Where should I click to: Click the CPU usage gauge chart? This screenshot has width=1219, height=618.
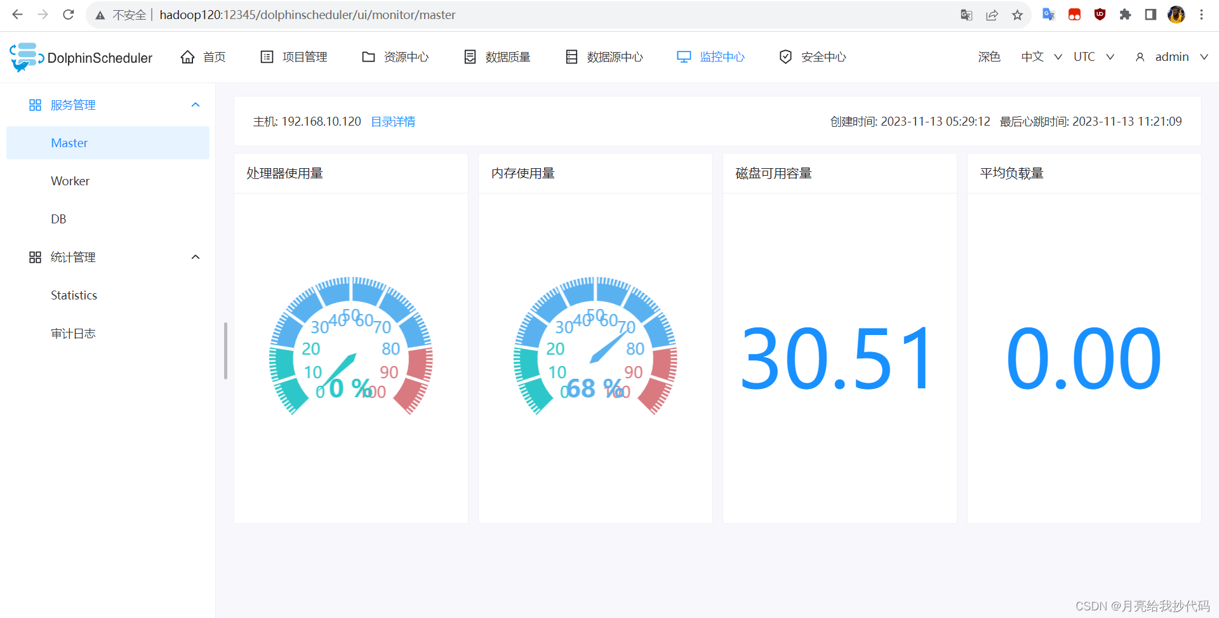tap(350, 346)
